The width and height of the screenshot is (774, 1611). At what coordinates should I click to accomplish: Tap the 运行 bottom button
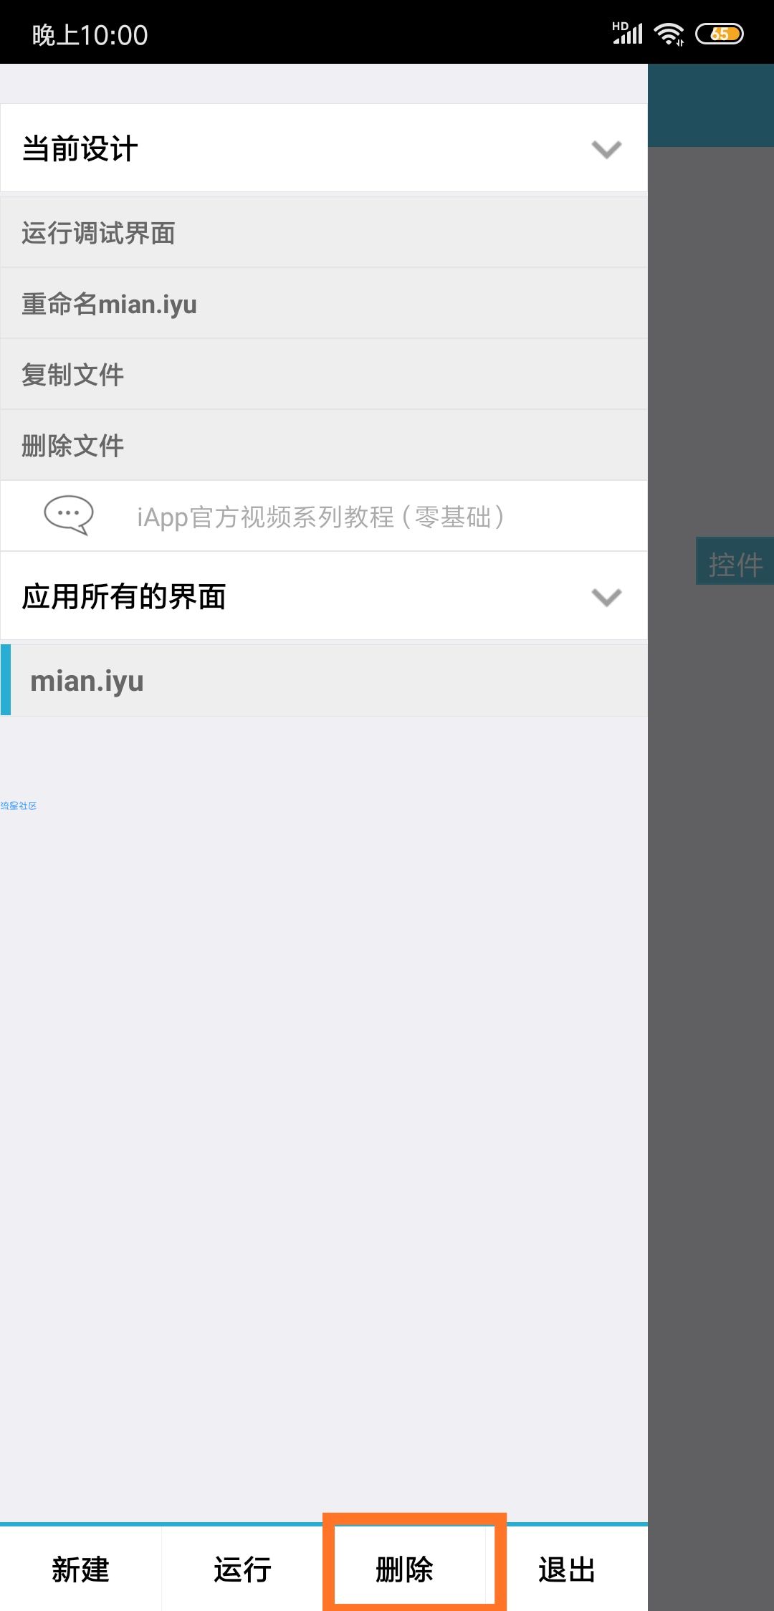point(242,1569)
